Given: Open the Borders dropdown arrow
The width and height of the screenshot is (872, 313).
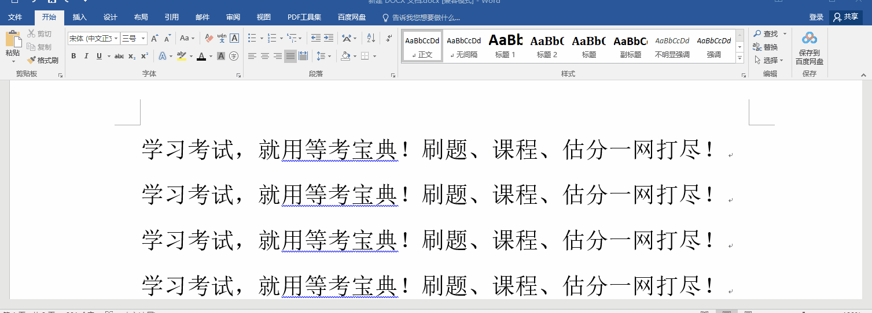Looking at the screenshot, I should 374,56.
